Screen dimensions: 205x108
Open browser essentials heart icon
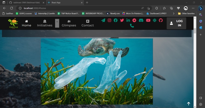pos(178,8)
